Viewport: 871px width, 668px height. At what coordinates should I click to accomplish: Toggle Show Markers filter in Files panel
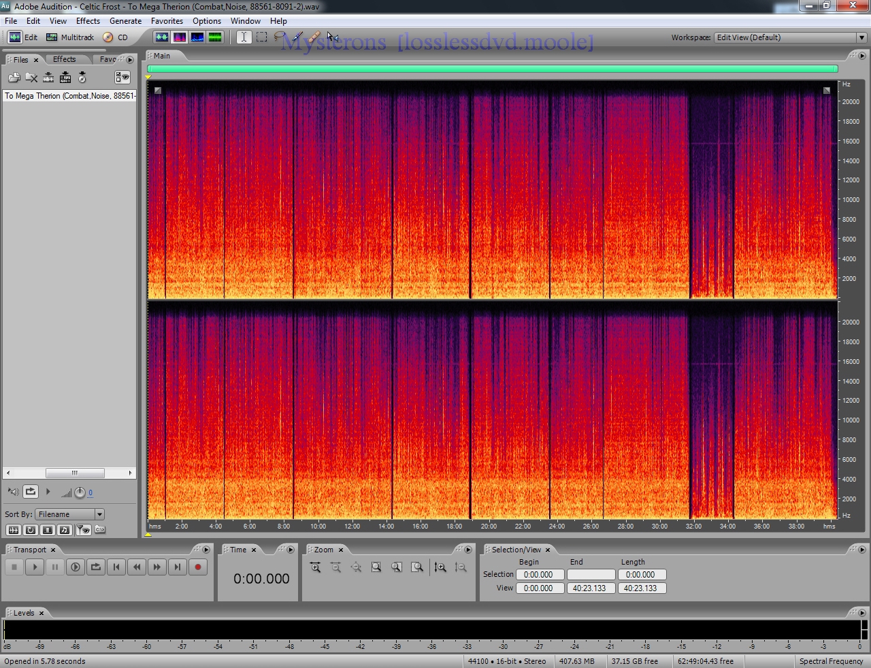point(83,530)
